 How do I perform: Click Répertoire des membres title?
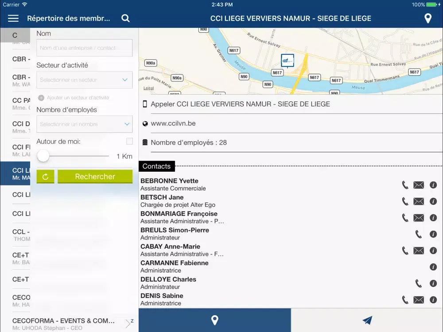point(68,18)
